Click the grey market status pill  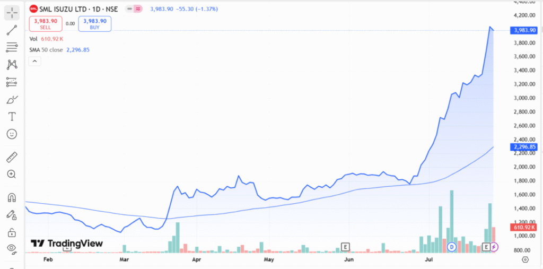(x=129, y=9)
